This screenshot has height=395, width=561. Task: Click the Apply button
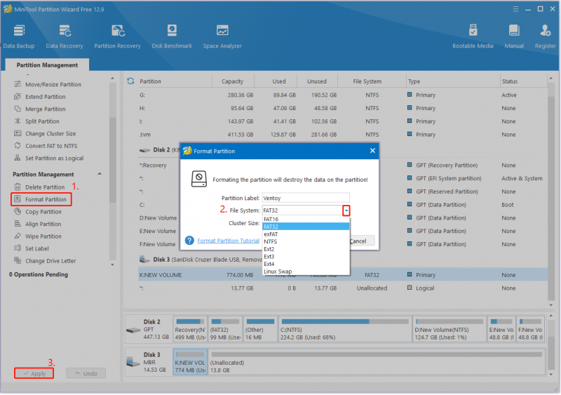click(34, 373)
